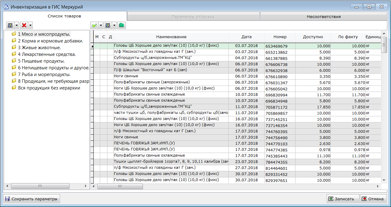Click 'По факту' cell with value 17.850

point(348,107)
